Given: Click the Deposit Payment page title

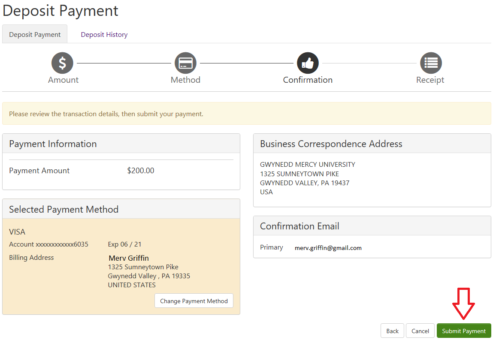Looking at the screenshot, I should click(60, 10).
